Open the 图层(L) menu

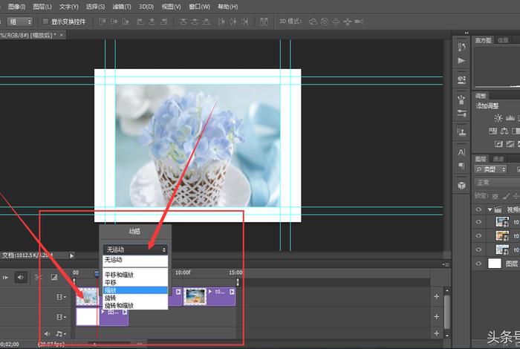coord(42,6)
